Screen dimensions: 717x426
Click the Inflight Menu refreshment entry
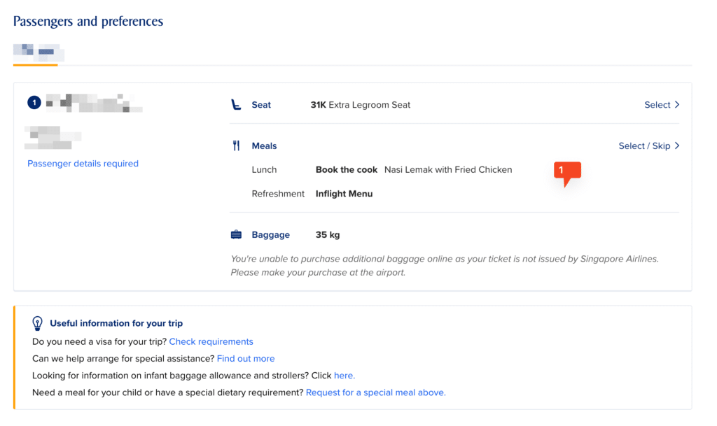click(x=344, y=194)
